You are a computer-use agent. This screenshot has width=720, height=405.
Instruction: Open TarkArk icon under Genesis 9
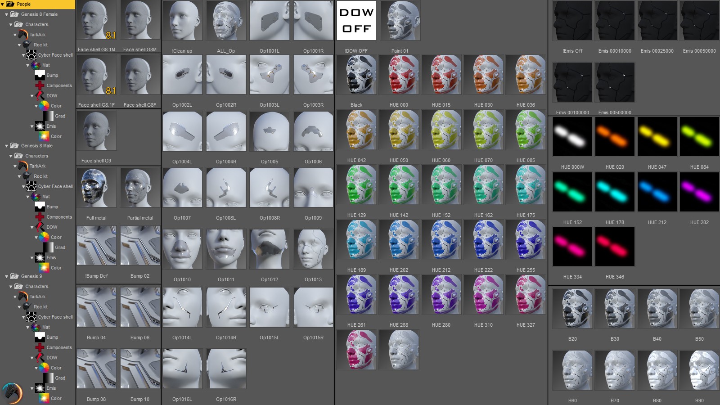coord(23,297)
